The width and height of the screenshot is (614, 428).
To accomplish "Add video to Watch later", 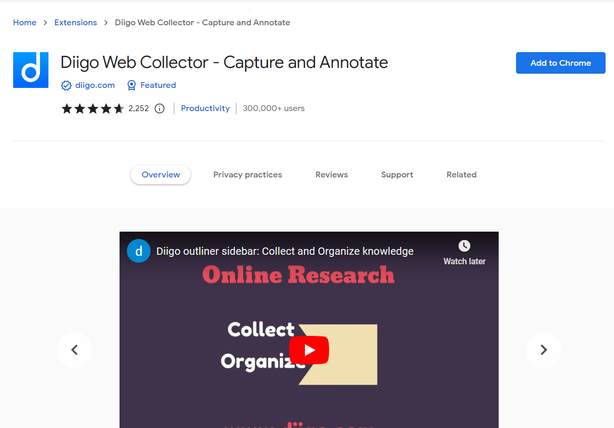I will [x=464, y=261].
